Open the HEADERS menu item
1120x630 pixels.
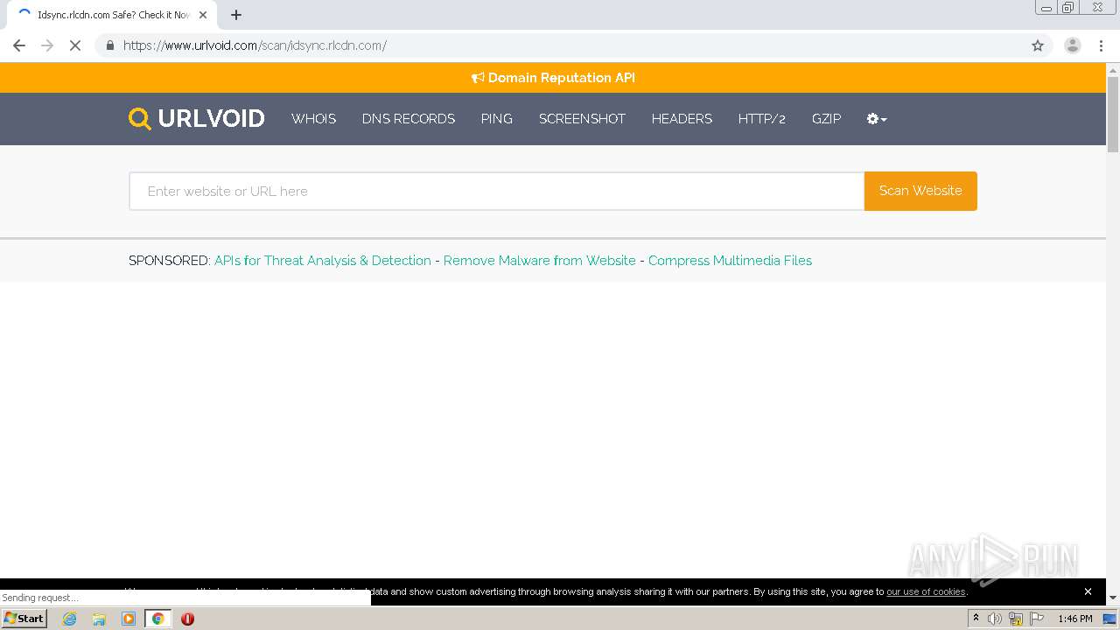tap(682, 119)
